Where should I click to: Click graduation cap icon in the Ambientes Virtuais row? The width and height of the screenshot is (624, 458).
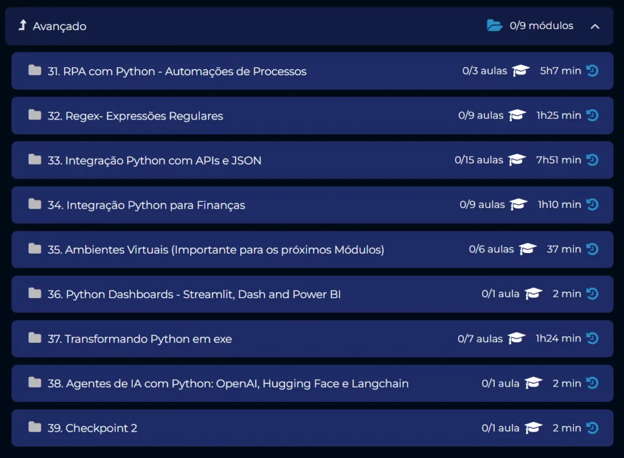[528, 249]
